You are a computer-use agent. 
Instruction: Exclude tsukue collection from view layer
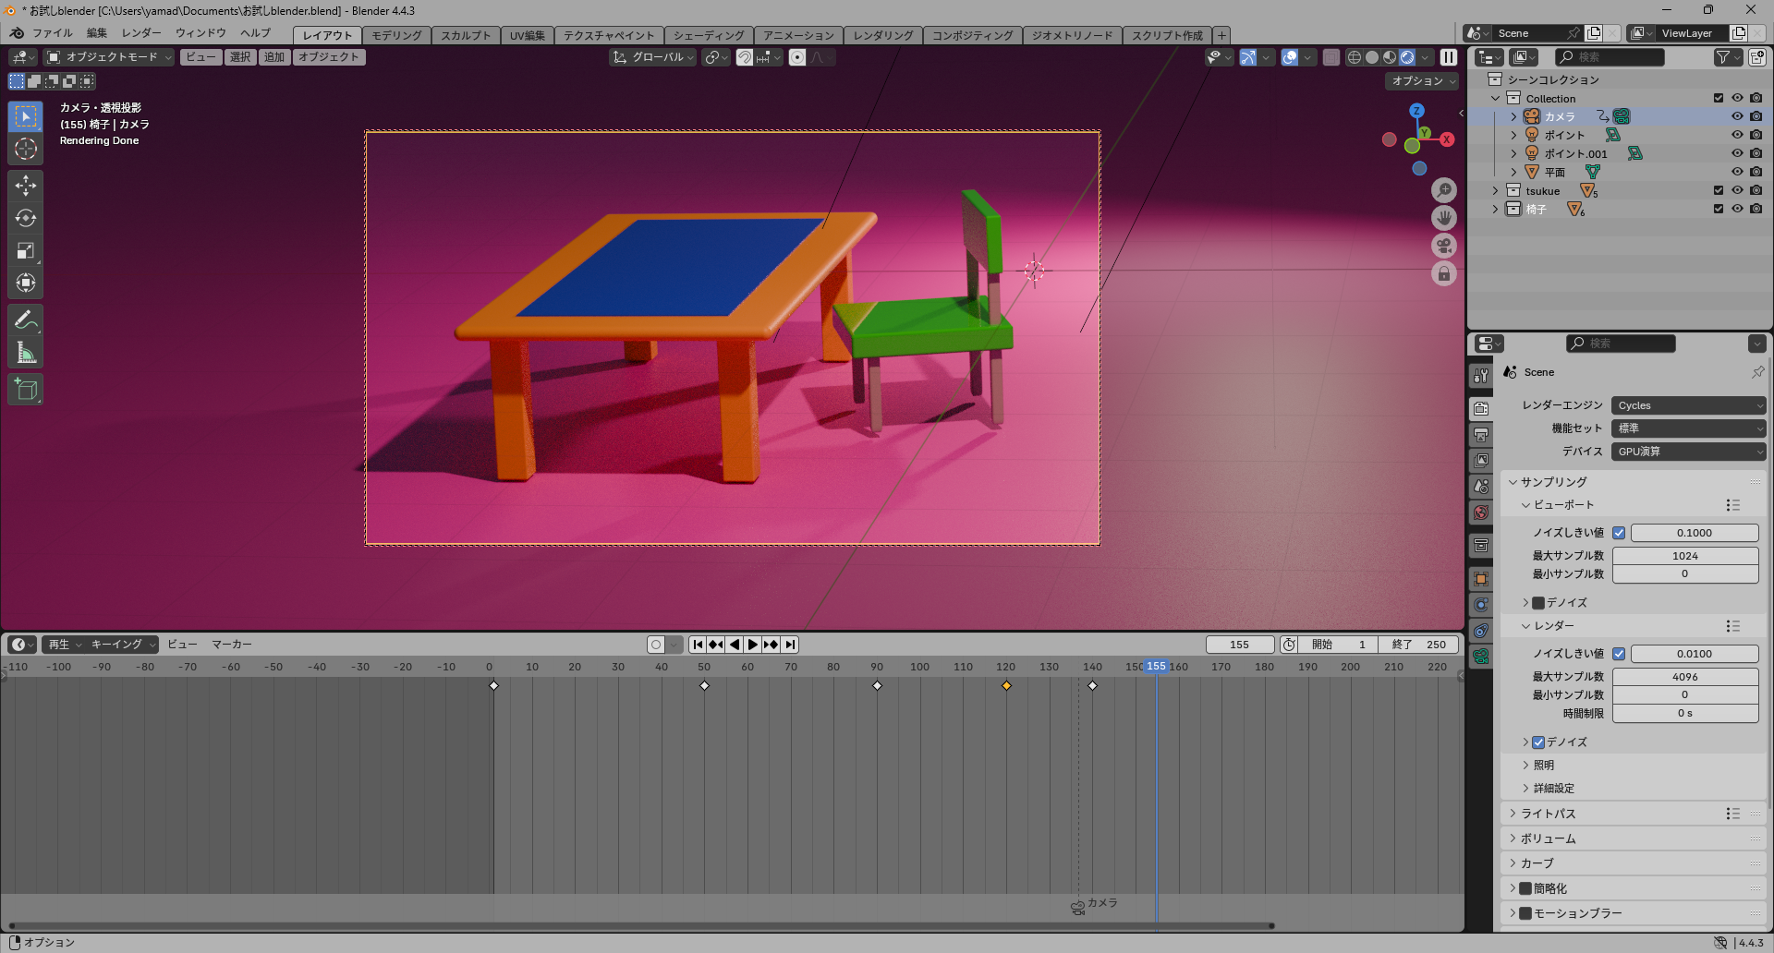click(x=1719, y=190)
